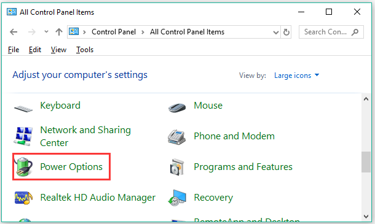
Task: Click Programs and Features link
Action: (x=243, y=167)
